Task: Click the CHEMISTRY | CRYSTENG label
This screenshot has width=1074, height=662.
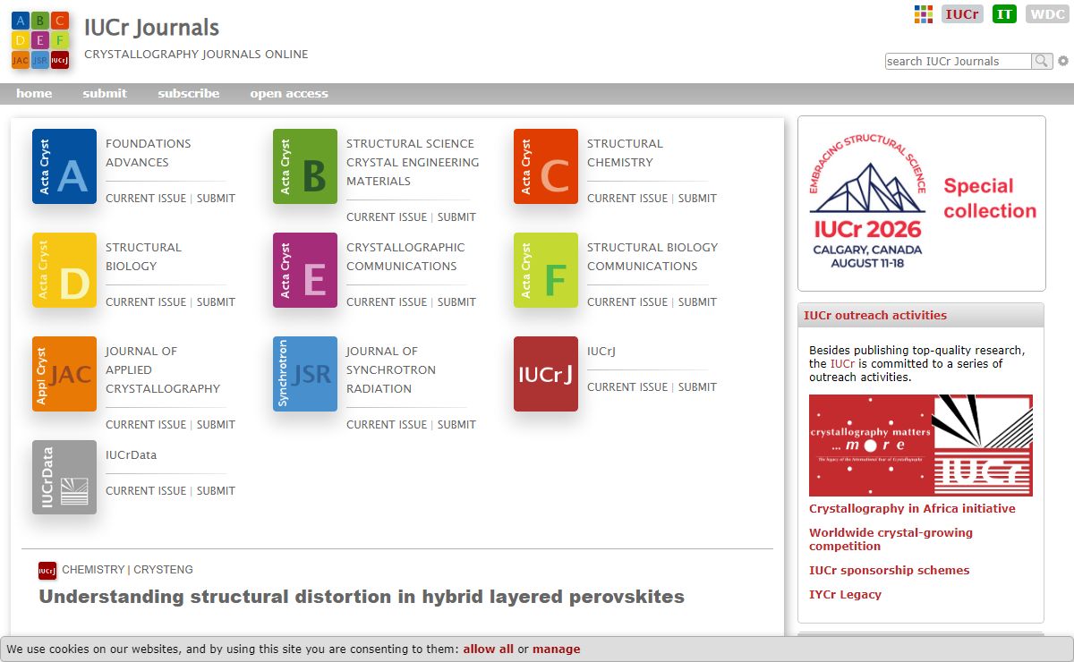Action: point(127,570)
